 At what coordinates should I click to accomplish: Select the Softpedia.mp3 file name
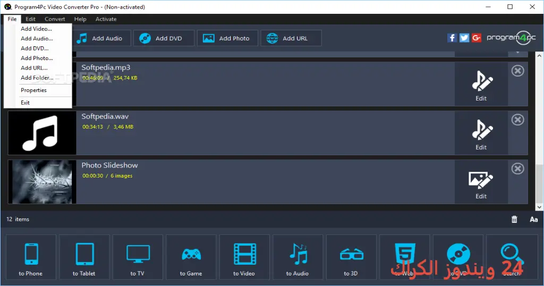[106, 68]
